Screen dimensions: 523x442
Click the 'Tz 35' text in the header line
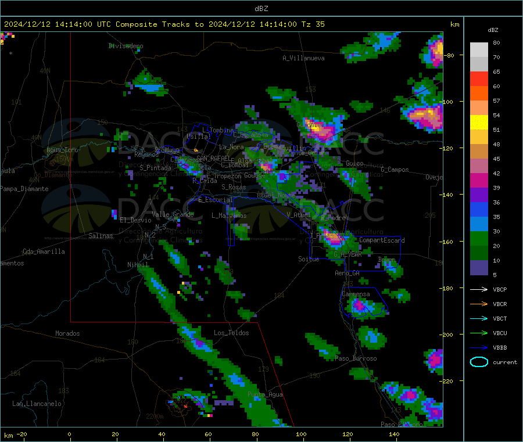(313, 24)
